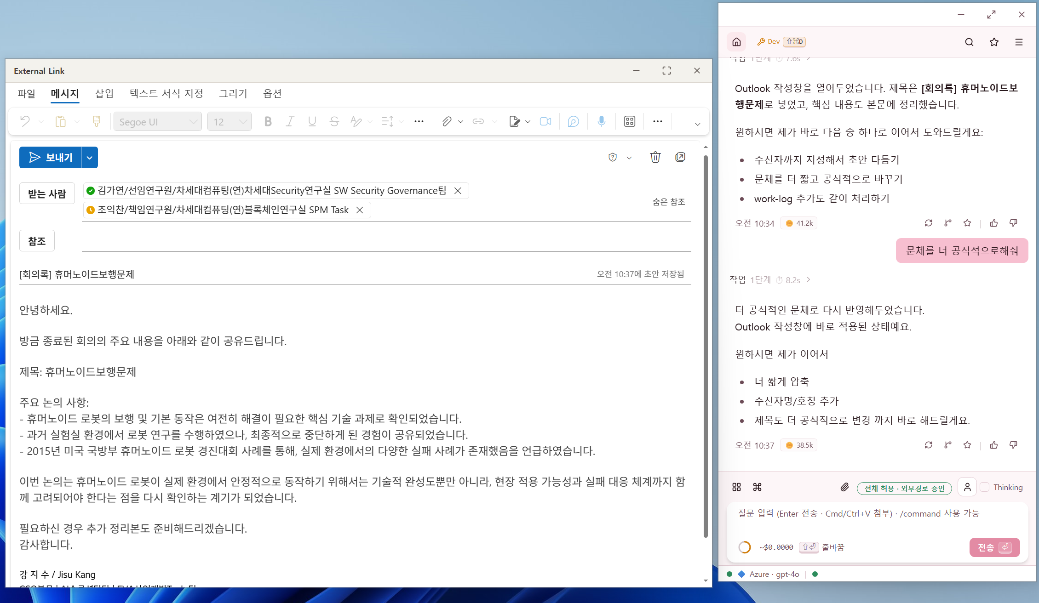Expand the Signature dropdown arrow
Screen dimensions: 1039x603
pyautogui.click(x=528, y=122)
